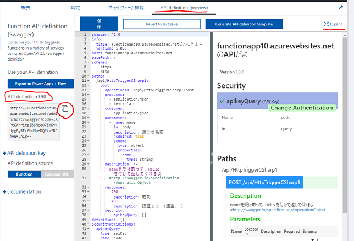Viewport: 354px width, 241px height.
Task: Click the preview pane vertical scrollbar
Action: (345, 125)
